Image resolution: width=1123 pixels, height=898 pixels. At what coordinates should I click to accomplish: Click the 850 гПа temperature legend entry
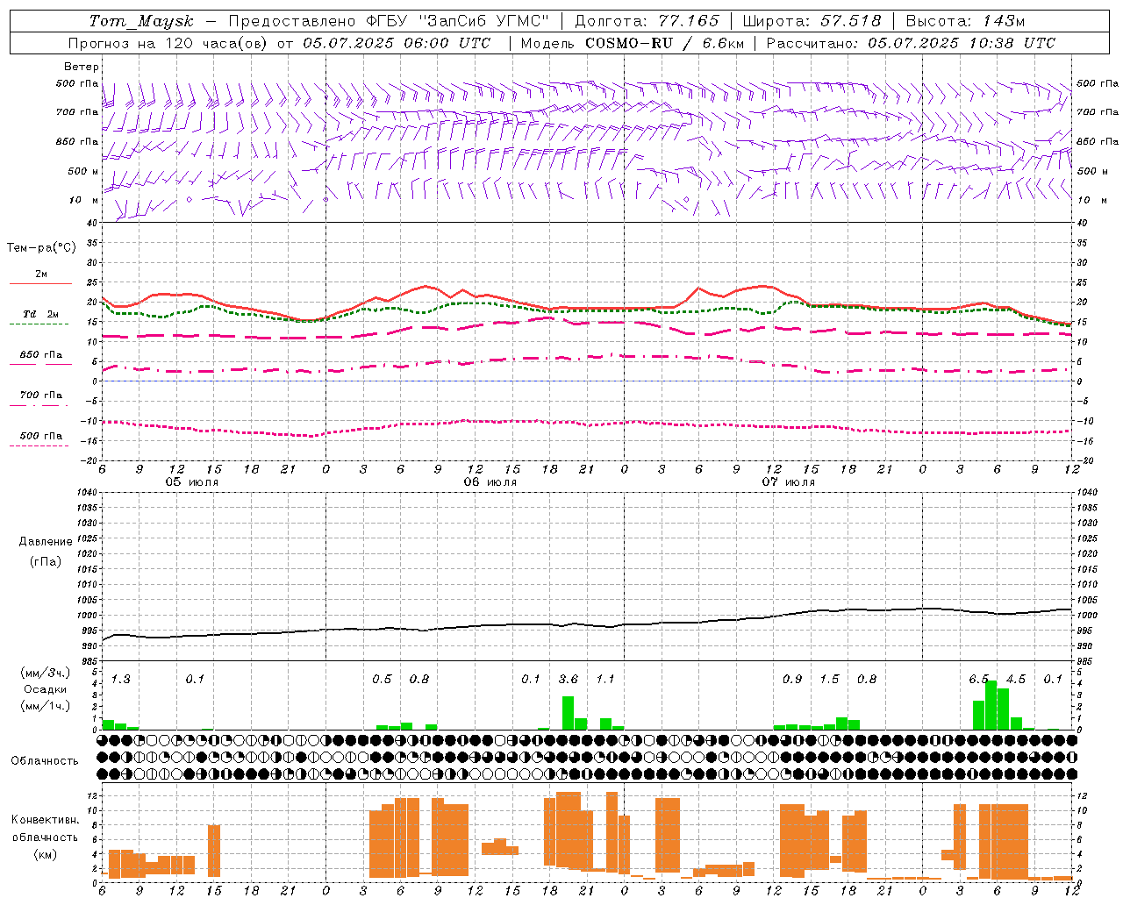click(41, 355)
